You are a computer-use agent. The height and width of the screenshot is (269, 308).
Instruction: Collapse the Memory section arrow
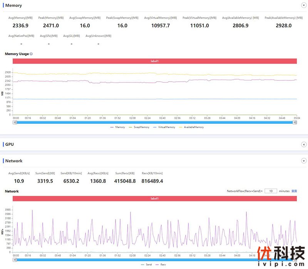click(304, 5)
